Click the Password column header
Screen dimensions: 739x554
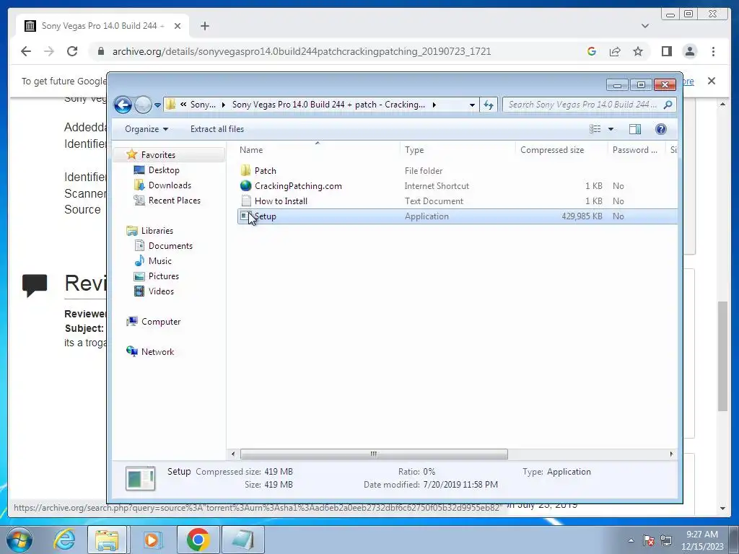[637, 150]
